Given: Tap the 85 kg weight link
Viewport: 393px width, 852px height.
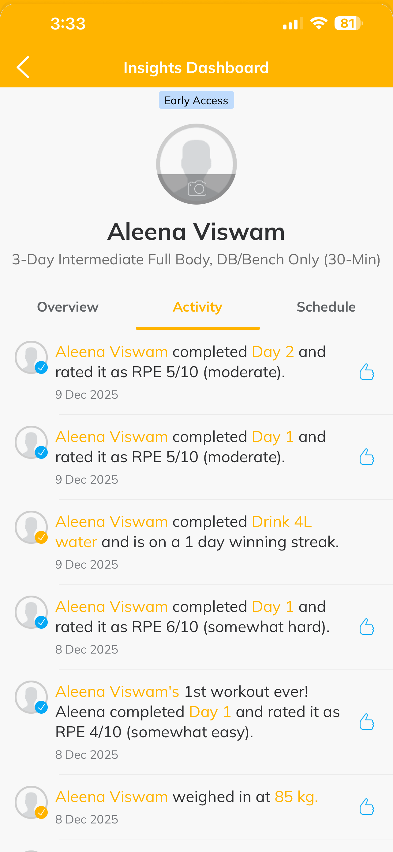Looking at the screenshot, I should tap(296, 797).
